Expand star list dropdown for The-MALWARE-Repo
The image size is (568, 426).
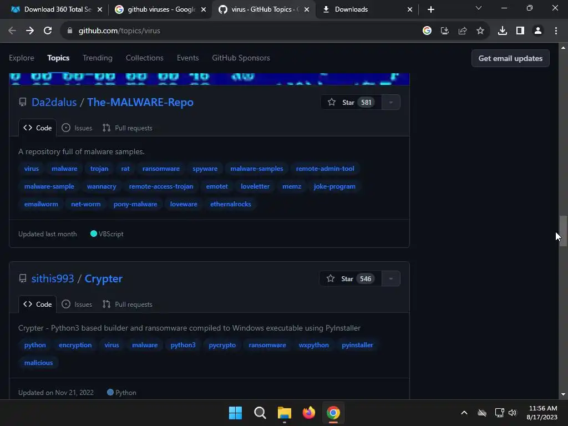[391, 103]
